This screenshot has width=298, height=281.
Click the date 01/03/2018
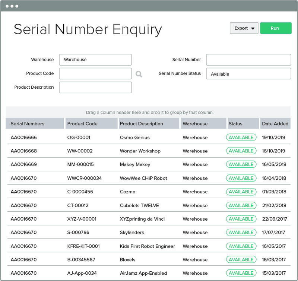274,192
